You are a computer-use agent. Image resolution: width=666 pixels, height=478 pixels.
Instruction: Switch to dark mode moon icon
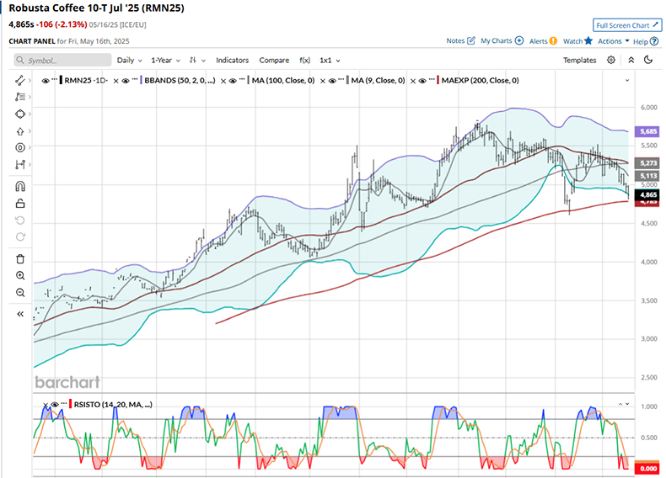point(648,61)
